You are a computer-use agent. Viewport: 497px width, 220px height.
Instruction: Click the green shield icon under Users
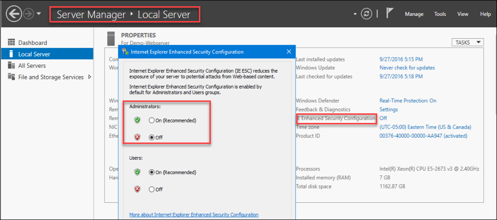[137, 172]
